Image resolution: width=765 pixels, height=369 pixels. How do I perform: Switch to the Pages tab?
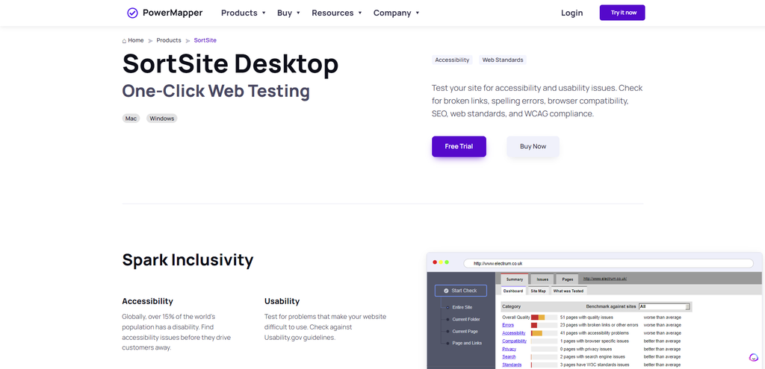tap(568, 280)
